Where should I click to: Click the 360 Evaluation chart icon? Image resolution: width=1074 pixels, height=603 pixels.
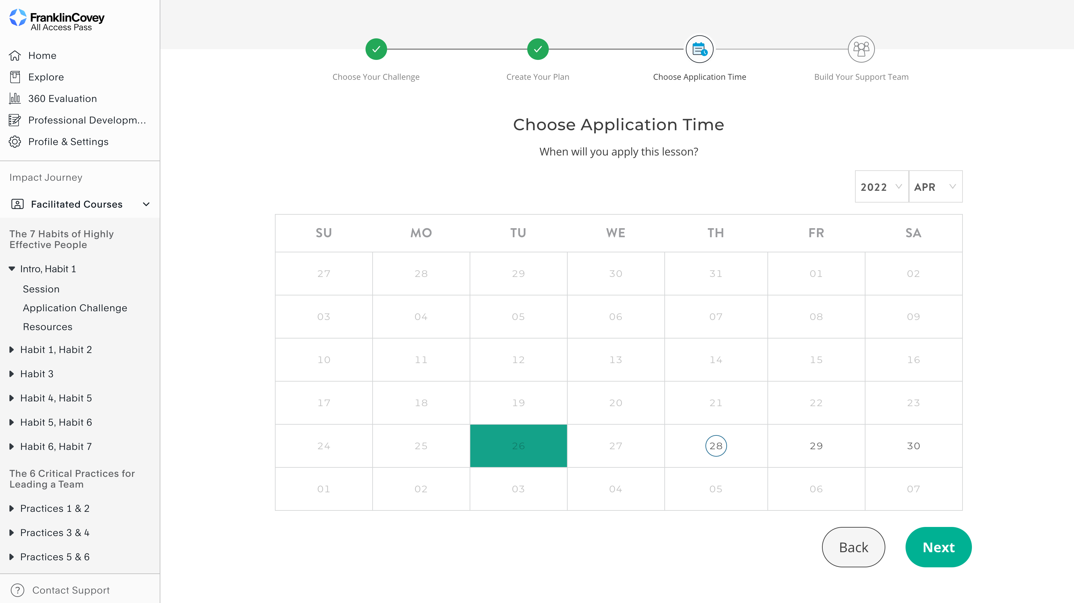coord(15,98)
